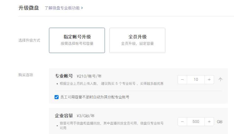Increase 企业容量 GB with plus button
Image resolution: width=234 pixels, height=134 pixels.
point(209,122)
